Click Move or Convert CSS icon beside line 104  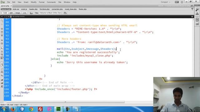click(2, 75)
